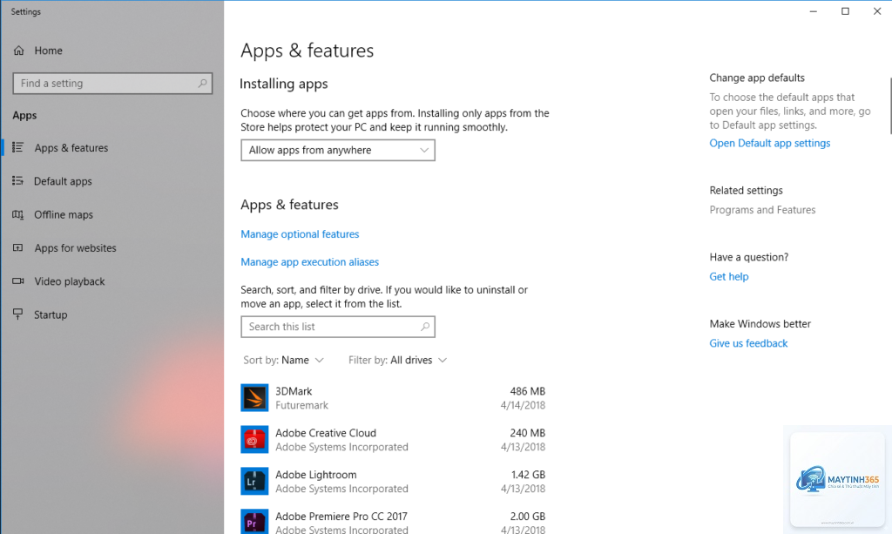The height and width of the screenshot is (534, 892).
Task: Maximize the Settings window
Action: point(845,11)
